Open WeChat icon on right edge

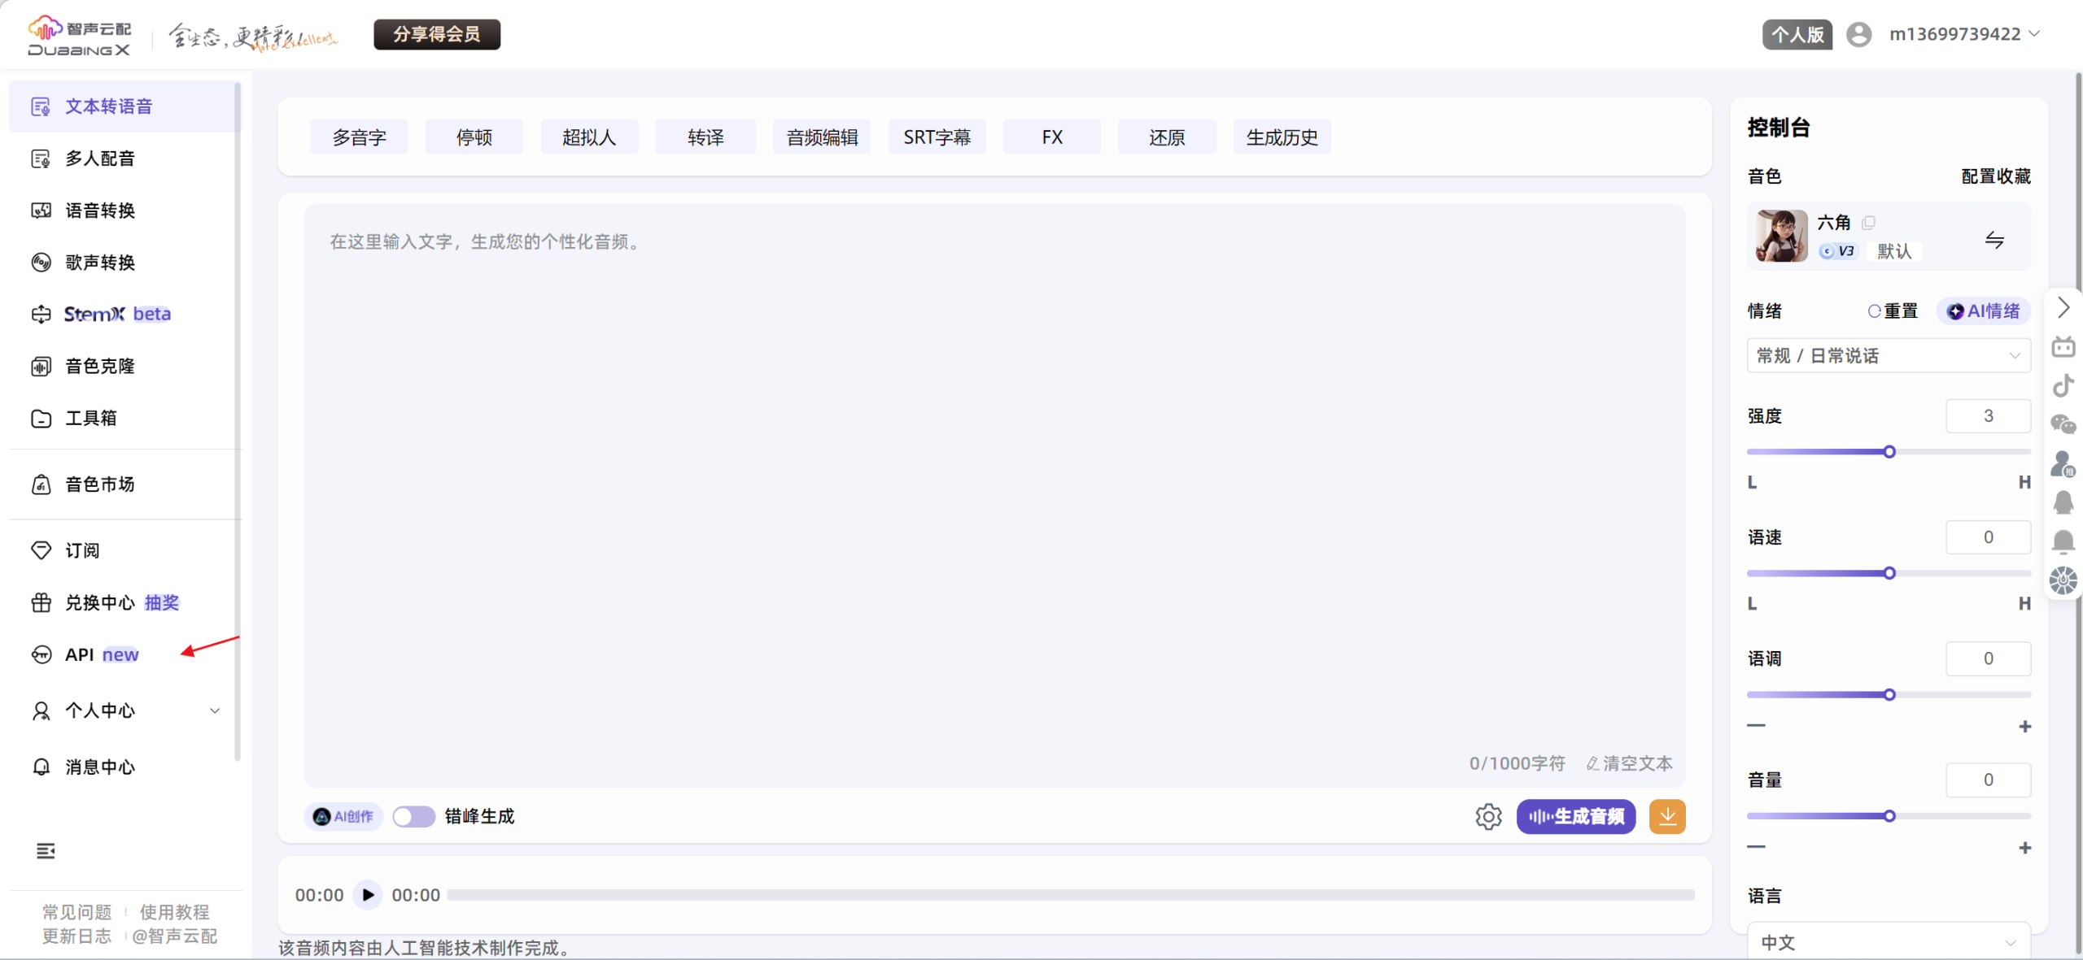2063,424
